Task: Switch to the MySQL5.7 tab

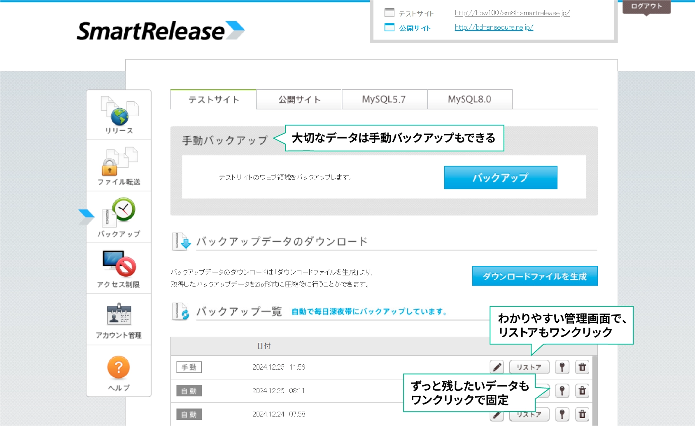Action: pos(385,99)
